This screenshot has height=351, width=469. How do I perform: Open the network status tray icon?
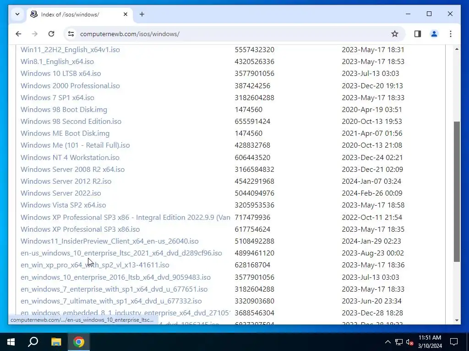pos(399,342)
